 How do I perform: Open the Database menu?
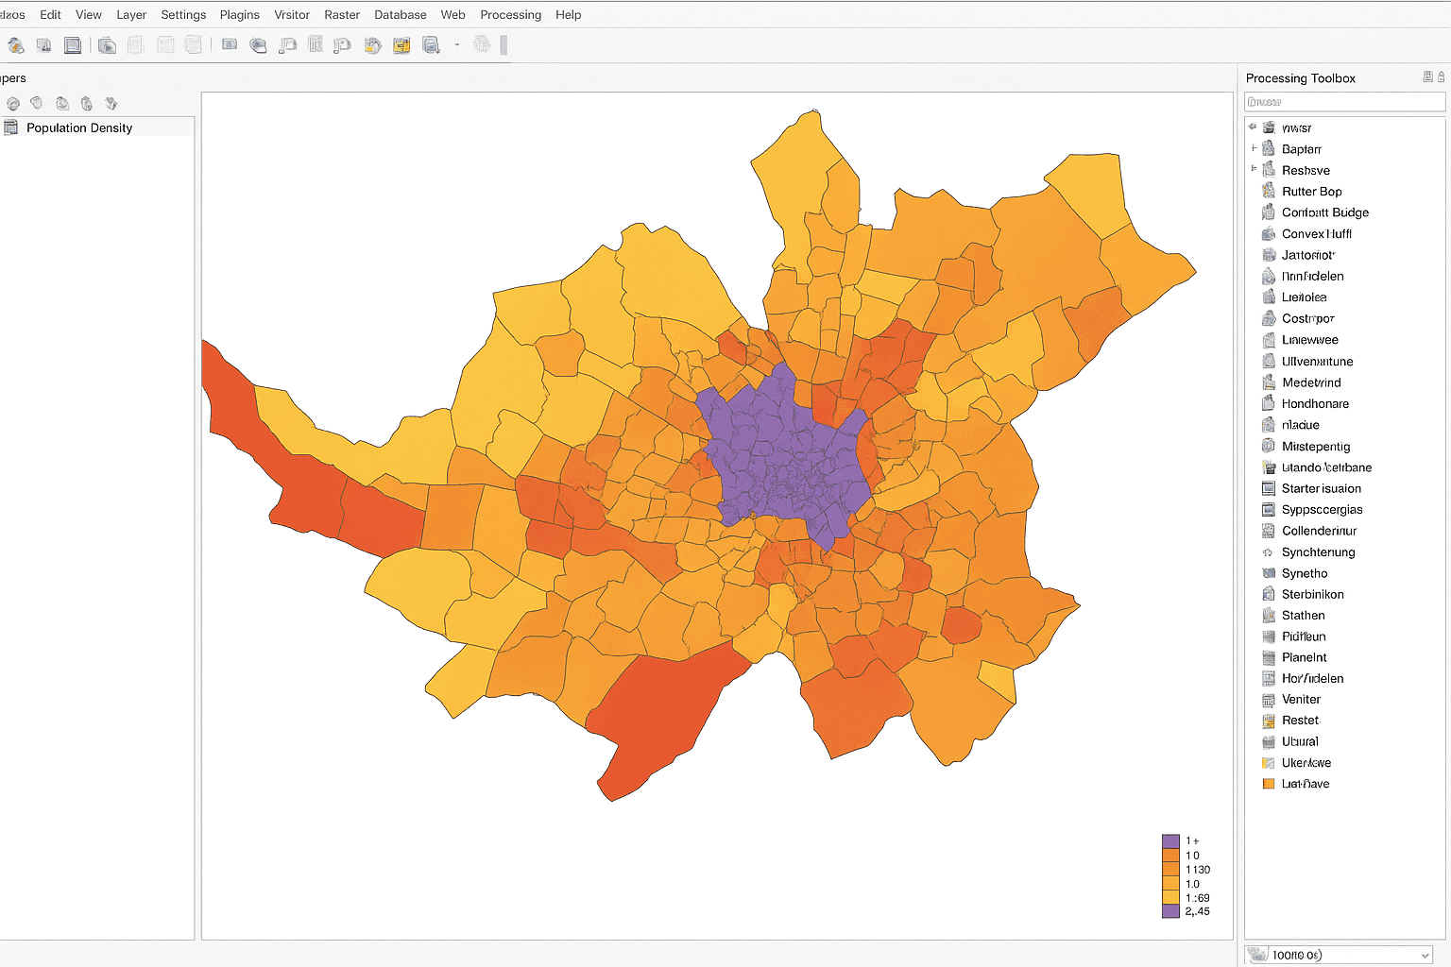tap(400, 15)
